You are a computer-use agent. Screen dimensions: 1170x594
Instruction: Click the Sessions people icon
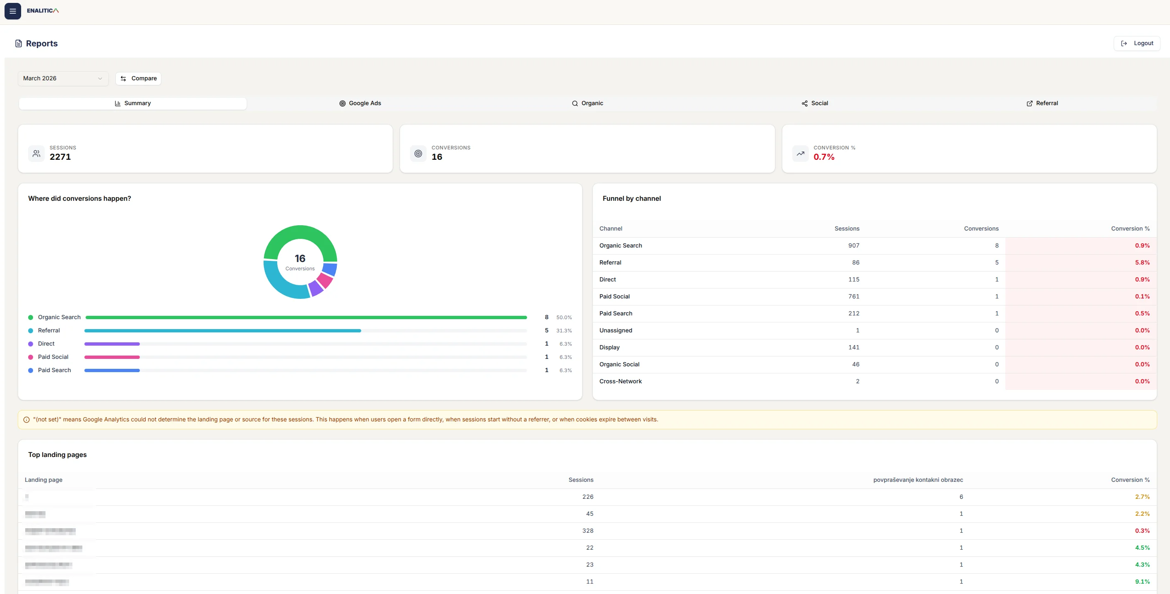point(36,153)
